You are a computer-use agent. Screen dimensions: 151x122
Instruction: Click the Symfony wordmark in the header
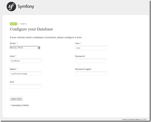click(26, 7)
